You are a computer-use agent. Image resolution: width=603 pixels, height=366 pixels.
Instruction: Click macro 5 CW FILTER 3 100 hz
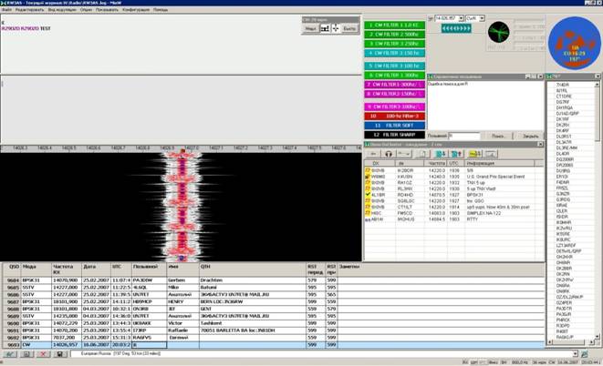tap(395, 66)
